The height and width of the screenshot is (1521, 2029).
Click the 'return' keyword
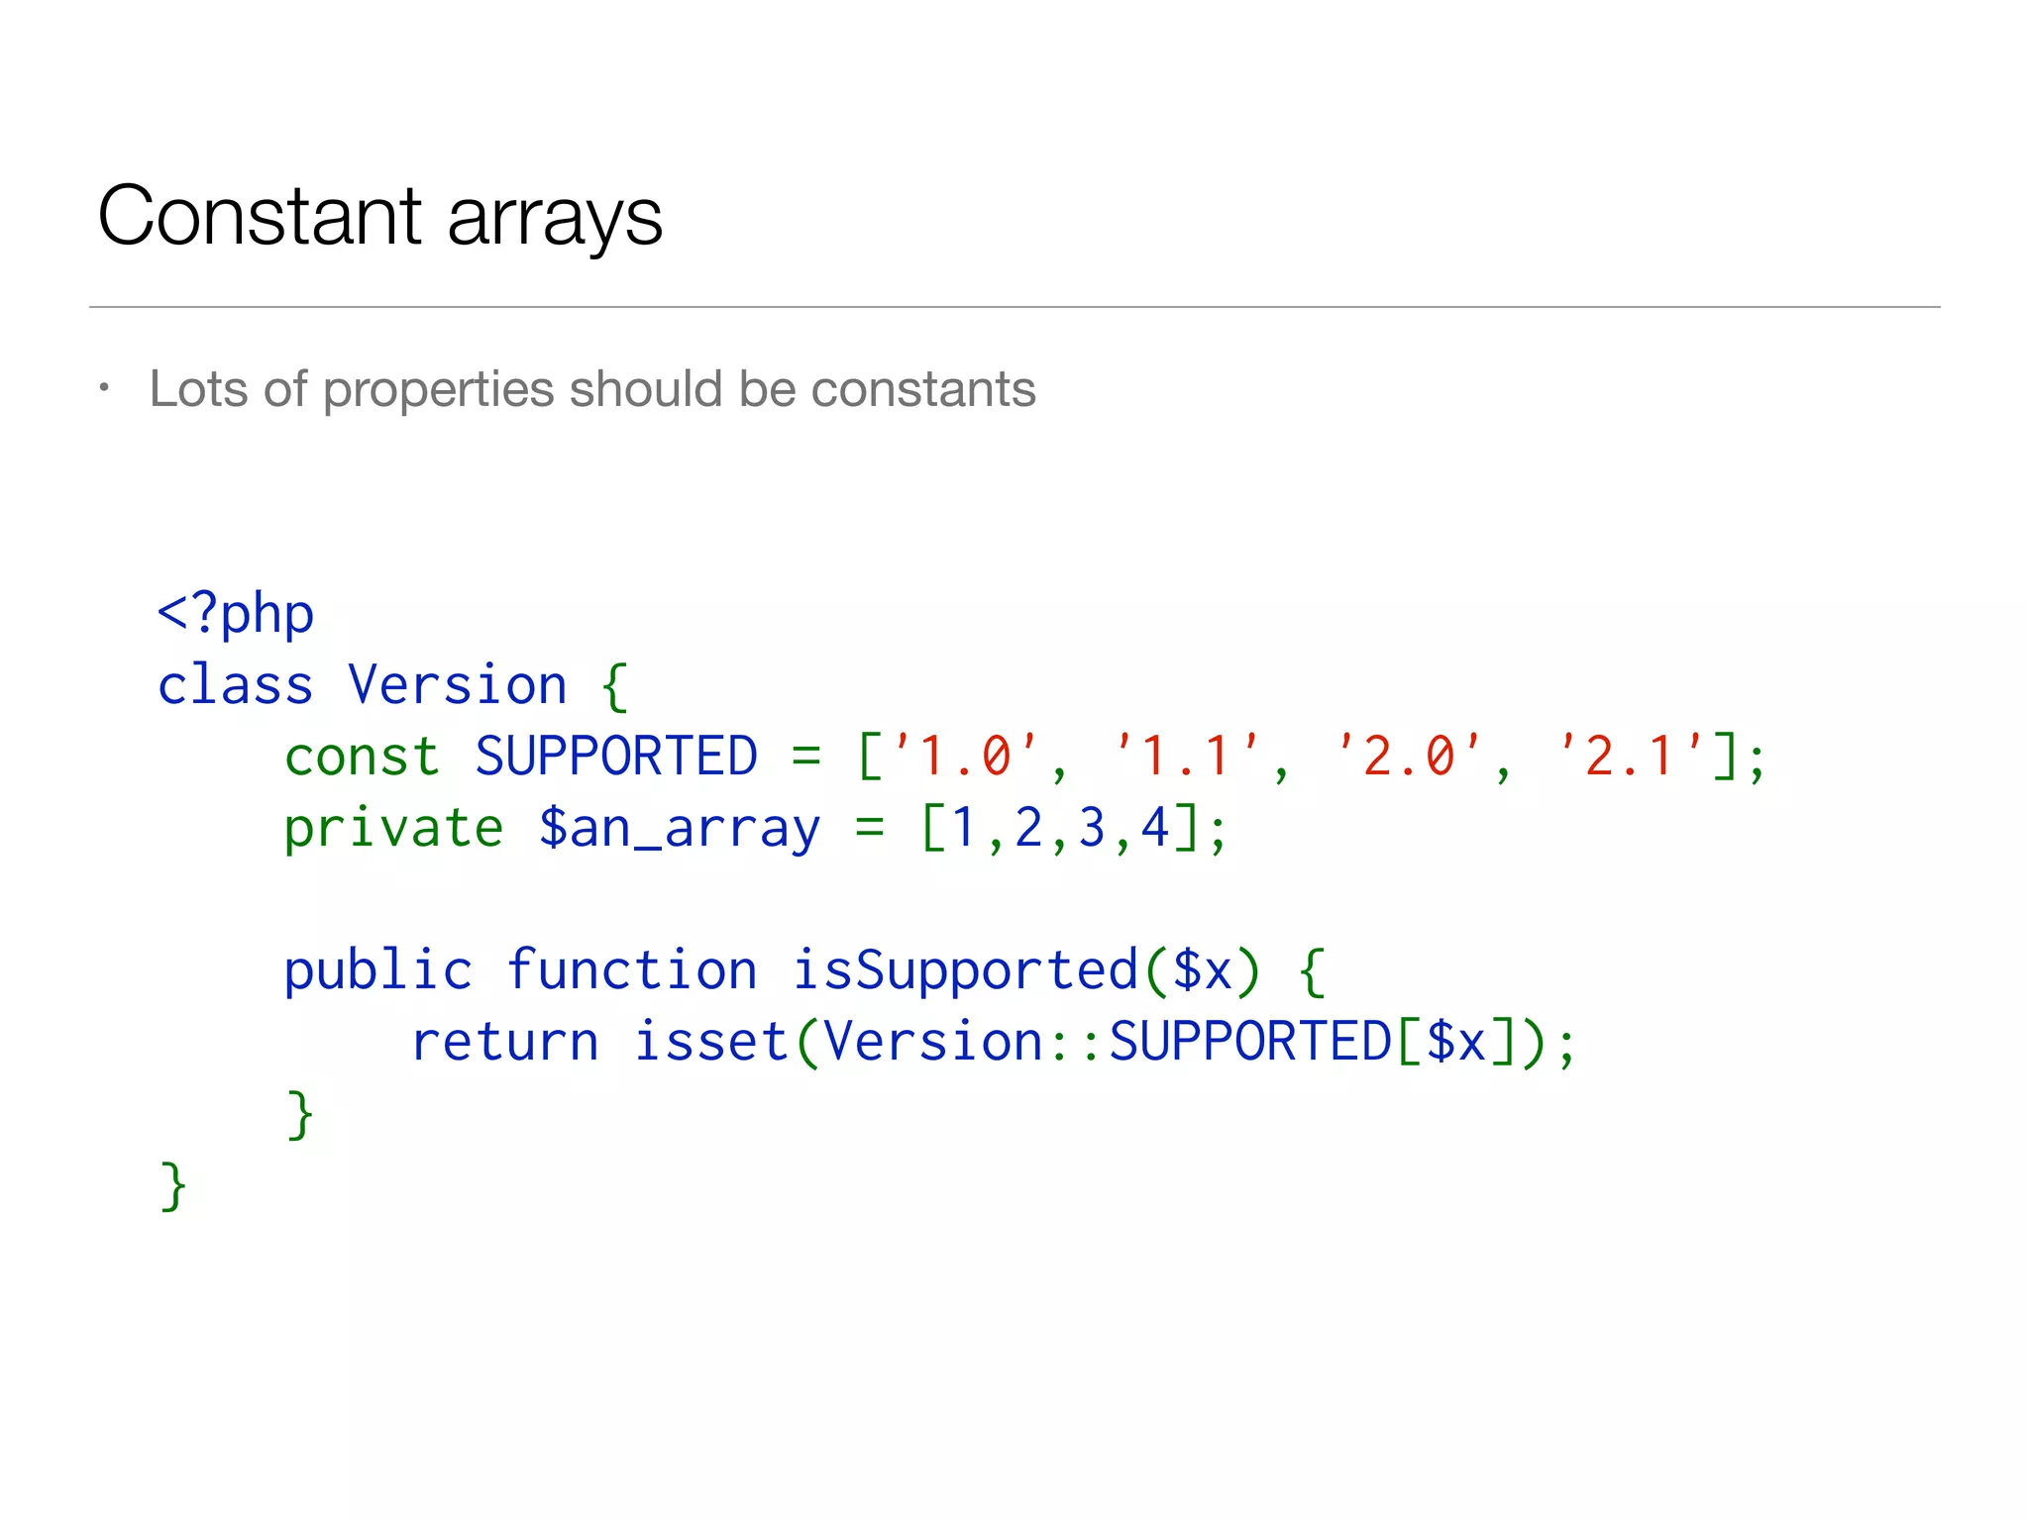click(505, 1042)
